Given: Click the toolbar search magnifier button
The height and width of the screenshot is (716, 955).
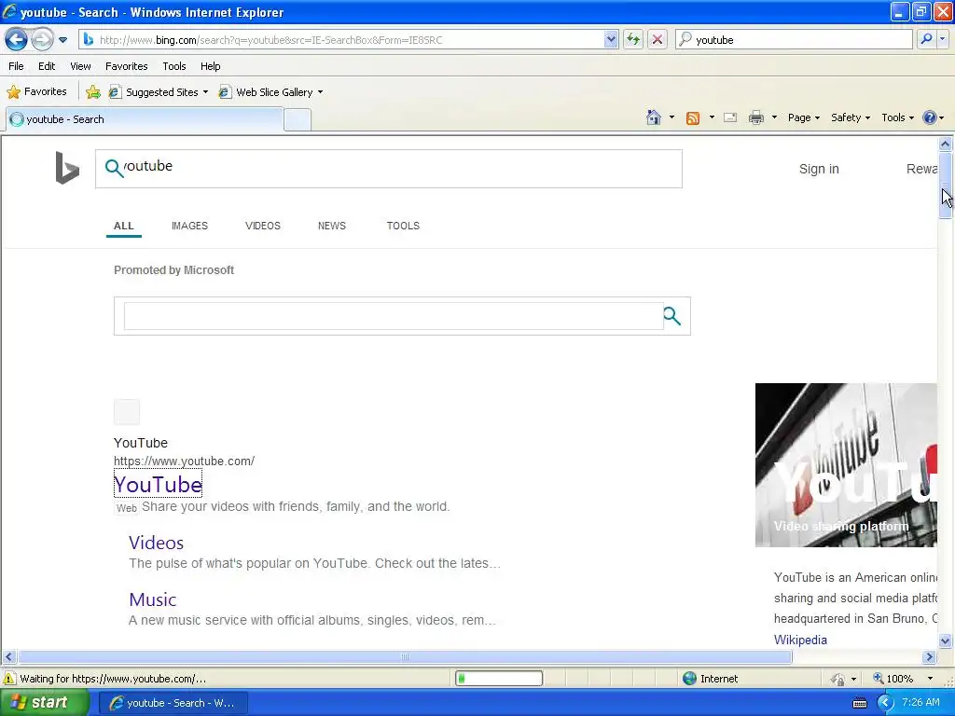Looking at the screenshot, I should tap(926, 39).
